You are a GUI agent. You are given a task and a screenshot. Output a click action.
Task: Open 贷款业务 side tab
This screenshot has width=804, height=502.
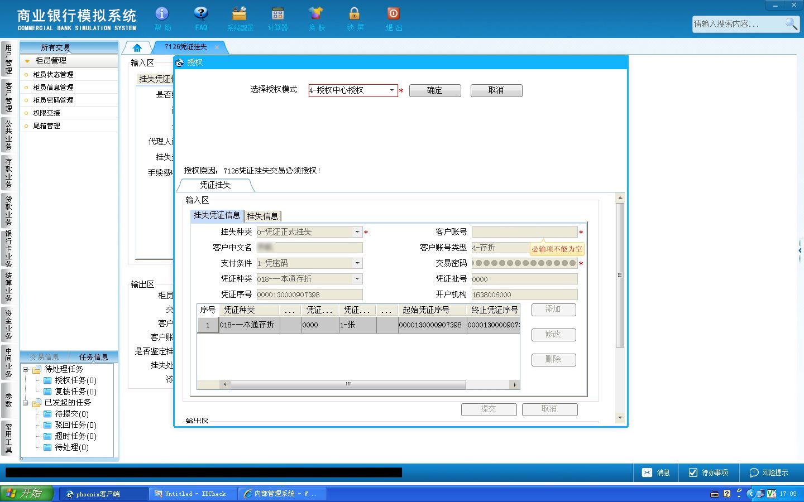pyautogui.click(x=8, y=211)
